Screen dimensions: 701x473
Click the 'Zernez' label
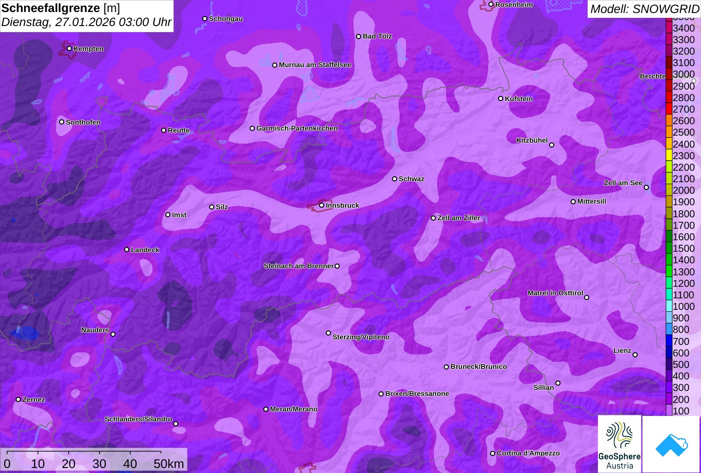pos(34,400)
